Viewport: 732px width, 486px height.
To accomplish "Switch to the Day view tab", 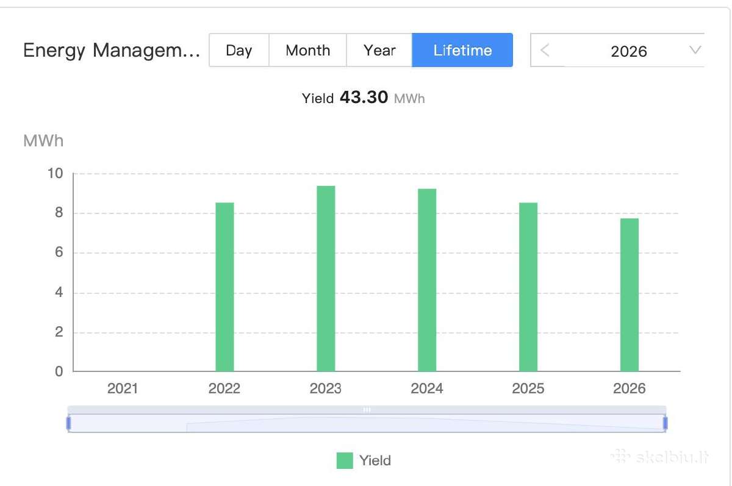I will pos(239,50).
